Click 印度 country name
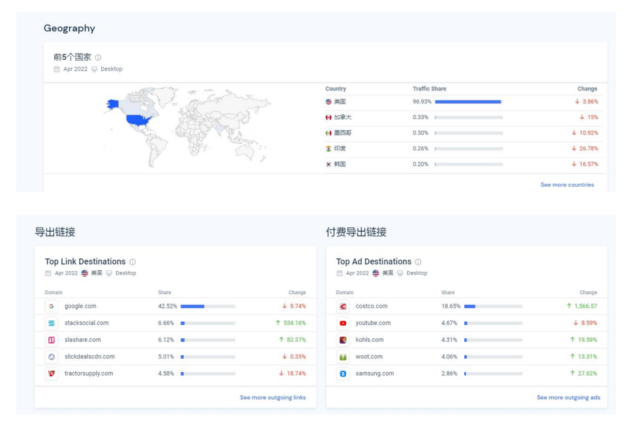This screenshot has height=423, width=637. 340,149
